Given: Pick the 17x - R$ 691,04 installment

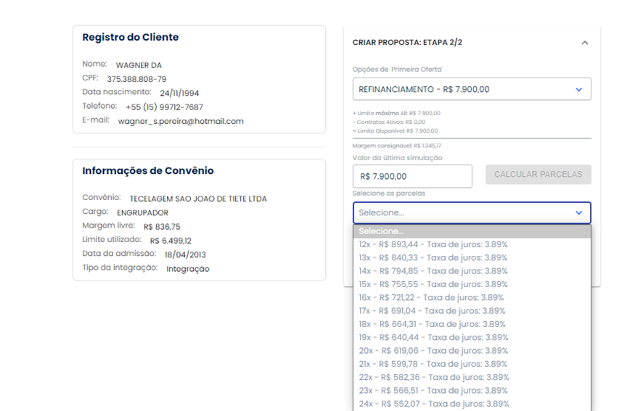Looking at the screenshot, I should coord(433,311).
